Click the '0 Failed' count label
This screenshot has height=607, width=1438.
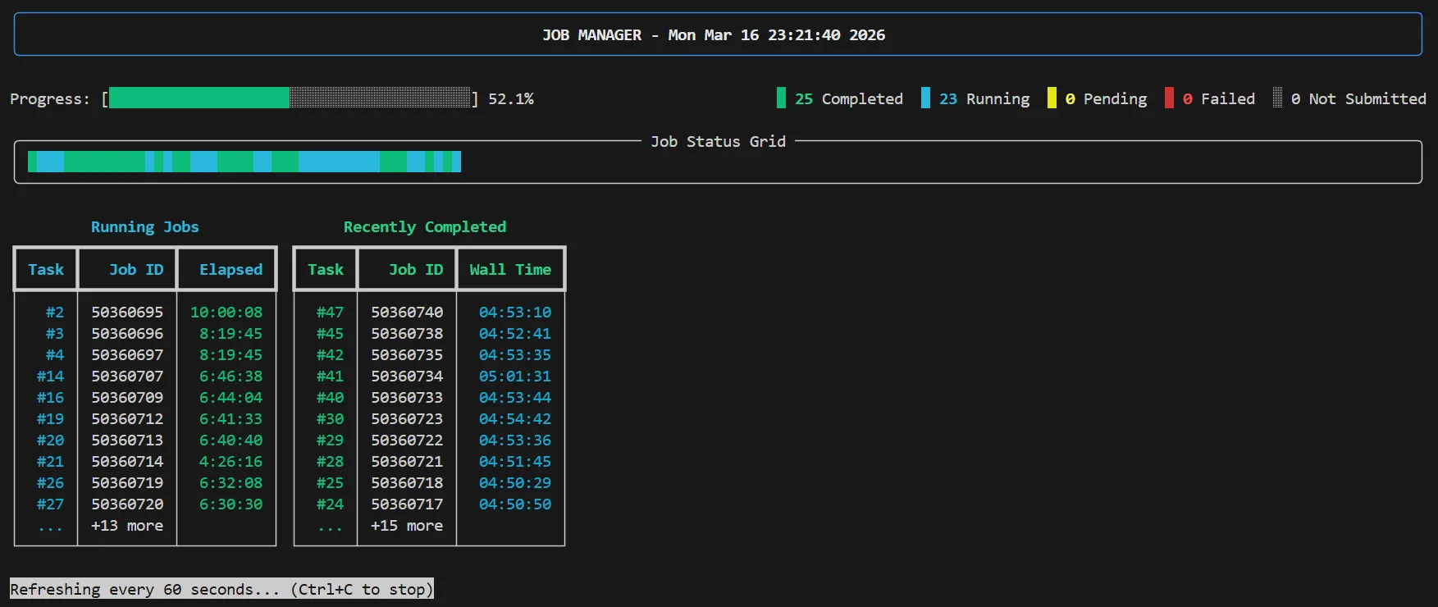coord(1219,99)
